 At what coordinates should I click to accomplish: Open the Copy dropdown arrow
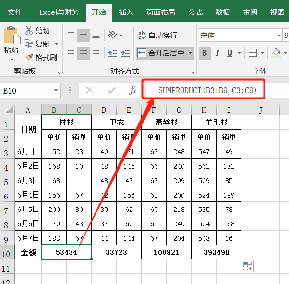tap(56, 44)
